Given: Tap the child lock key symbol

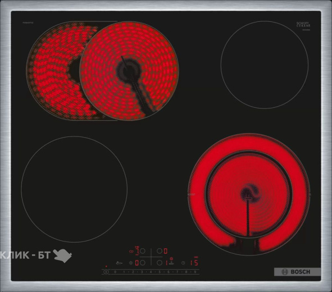Looking at the screenshot, I should point(119,263).
